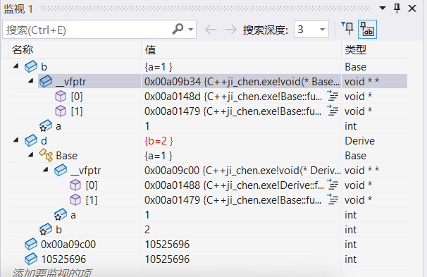
Task: Open the search depth combo box
Action: [x=311, y=30]
